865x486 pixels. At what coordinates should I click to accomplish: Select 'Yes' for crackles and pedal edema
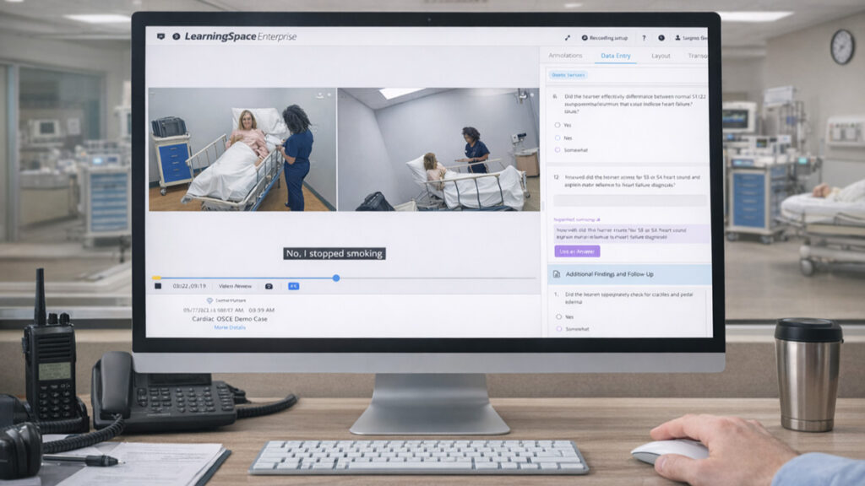[558, 316]
